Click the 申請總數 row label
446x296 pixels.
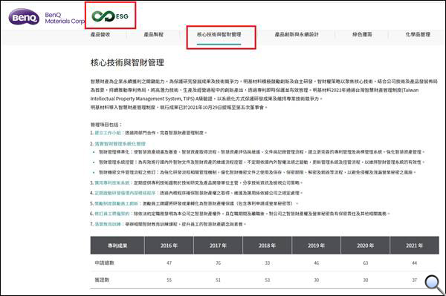pyautogui.click(x=104, y=263)
